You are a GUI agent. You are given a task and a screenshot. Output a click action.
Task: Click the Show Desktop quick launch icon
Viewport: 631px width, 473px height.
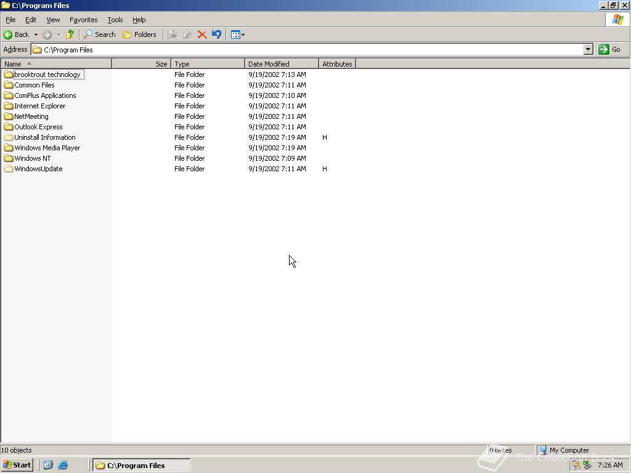(48, 465)
